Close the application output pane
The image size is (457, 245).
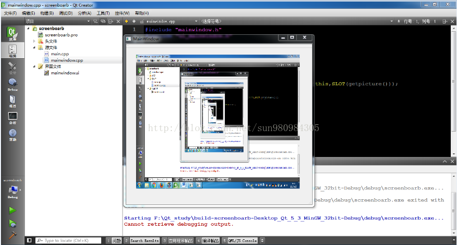click(452, 161)
